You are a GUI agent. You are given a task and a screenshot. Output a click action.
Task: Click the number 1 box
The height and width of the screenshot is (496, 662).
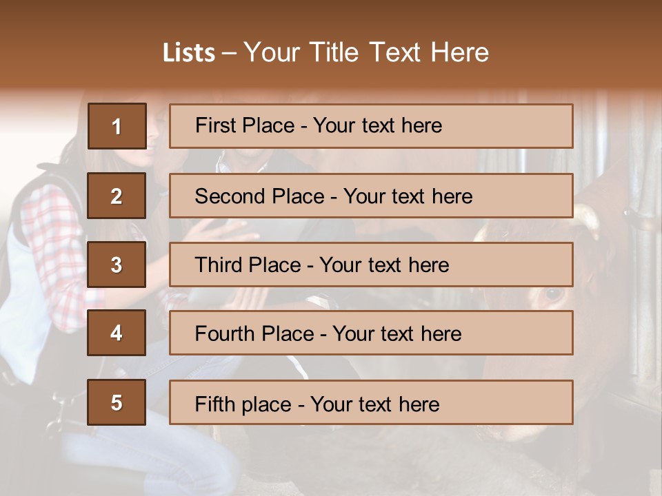click(117, 126)
